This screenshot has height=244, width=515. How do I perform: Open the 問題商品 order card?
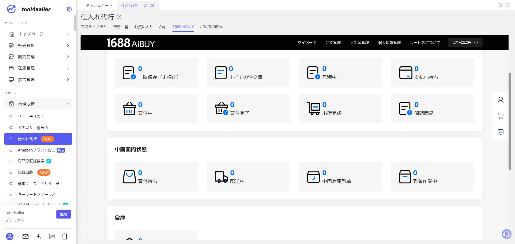(x=433, y=109)
